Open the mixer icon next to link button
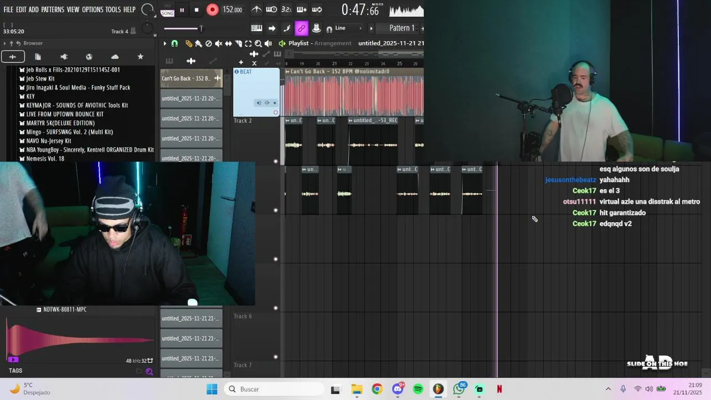Viewport: 711px width, 400px height. point(316,28)
